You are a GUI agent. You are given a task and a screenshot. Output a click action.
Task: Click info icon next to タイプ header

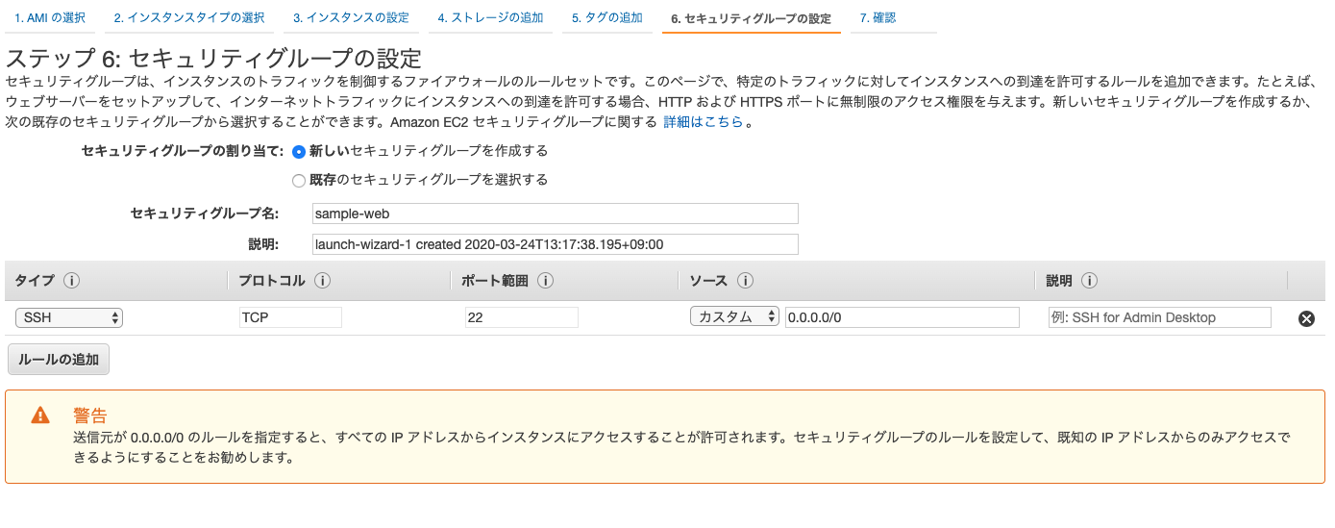pos(71,281)
